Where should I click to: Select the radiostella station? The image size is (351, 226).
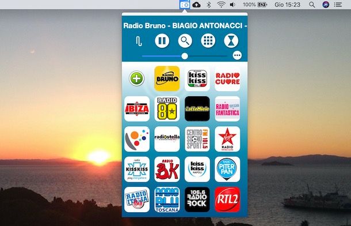(x=167, y=139)
